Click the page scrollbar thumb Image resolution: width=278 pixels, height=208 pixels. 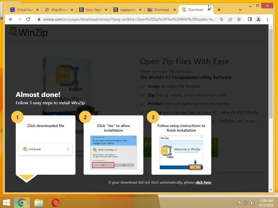(x=271, y=73)
